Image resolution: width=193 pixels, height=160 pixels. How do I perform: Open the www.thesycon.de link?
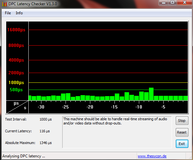coord(152,156)
